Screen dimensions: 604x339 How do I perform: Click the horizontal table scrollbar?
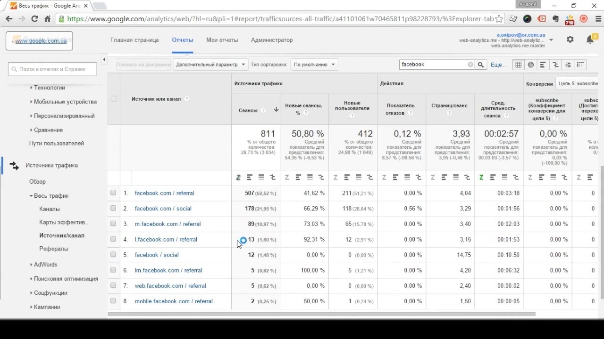point(322,314)
